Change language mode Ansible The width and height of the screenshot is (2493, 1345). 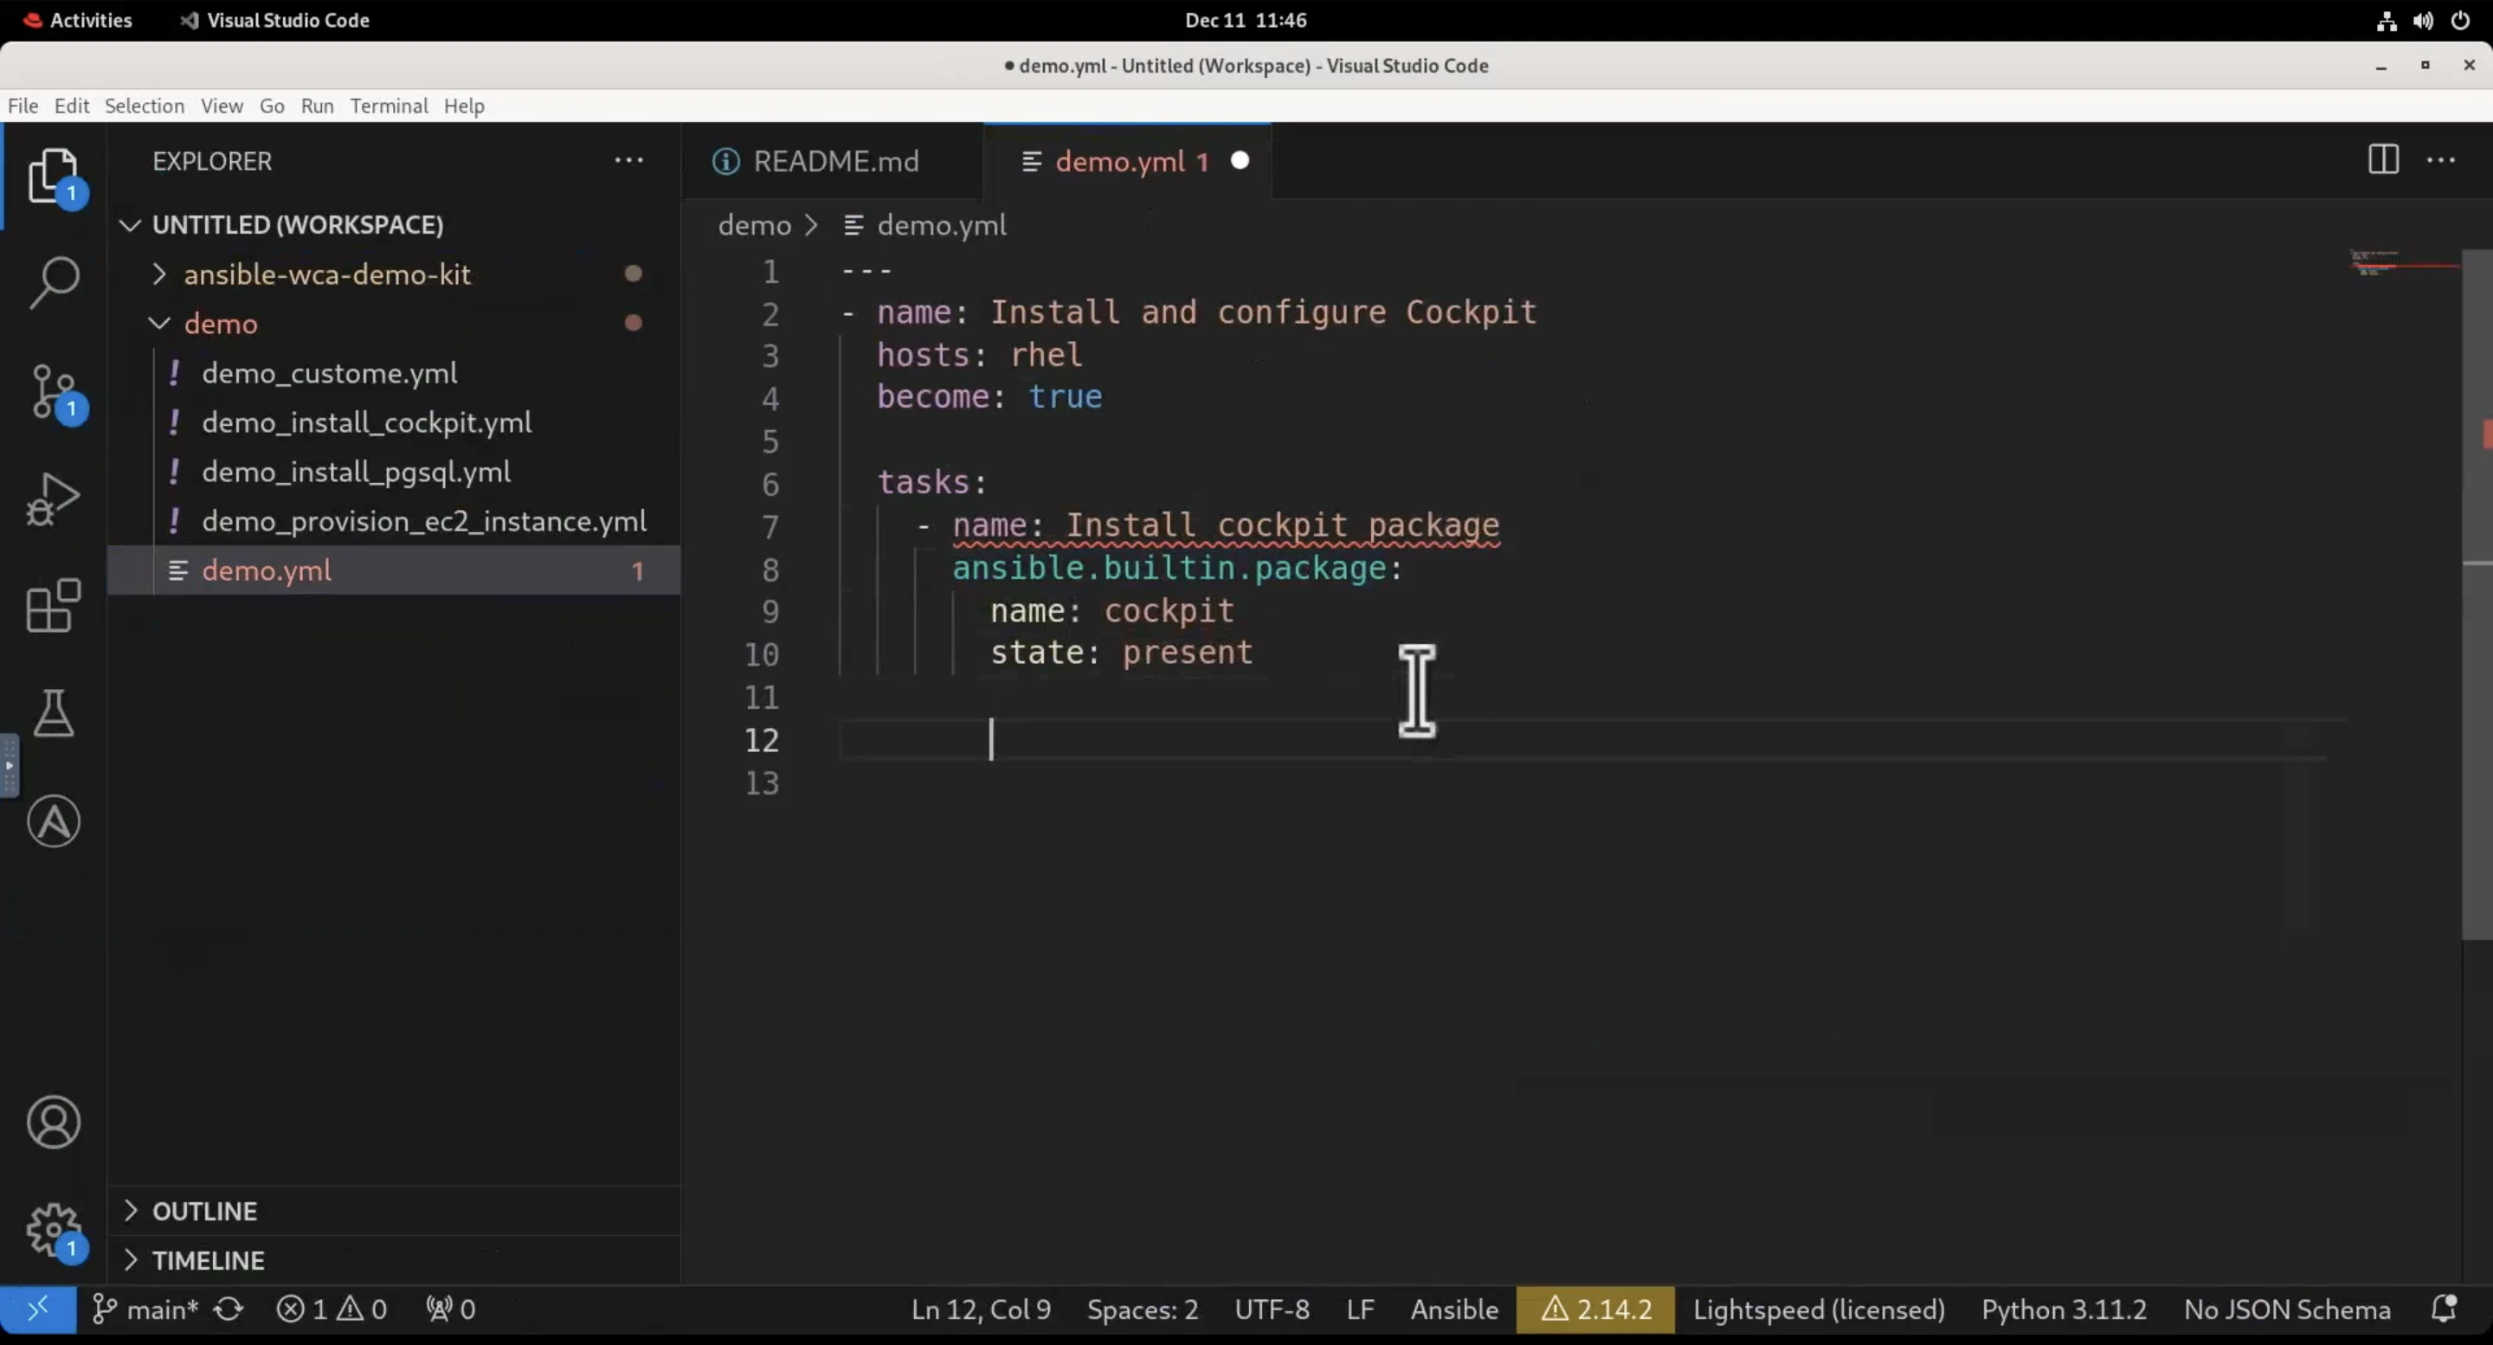pos(1453,1310)
